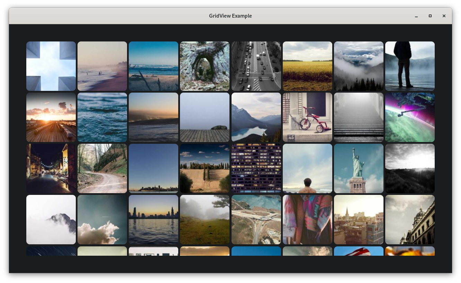
Task: Open the aerial freeway interchange photo
Action: pyautogui.click(x=256, y=219)
